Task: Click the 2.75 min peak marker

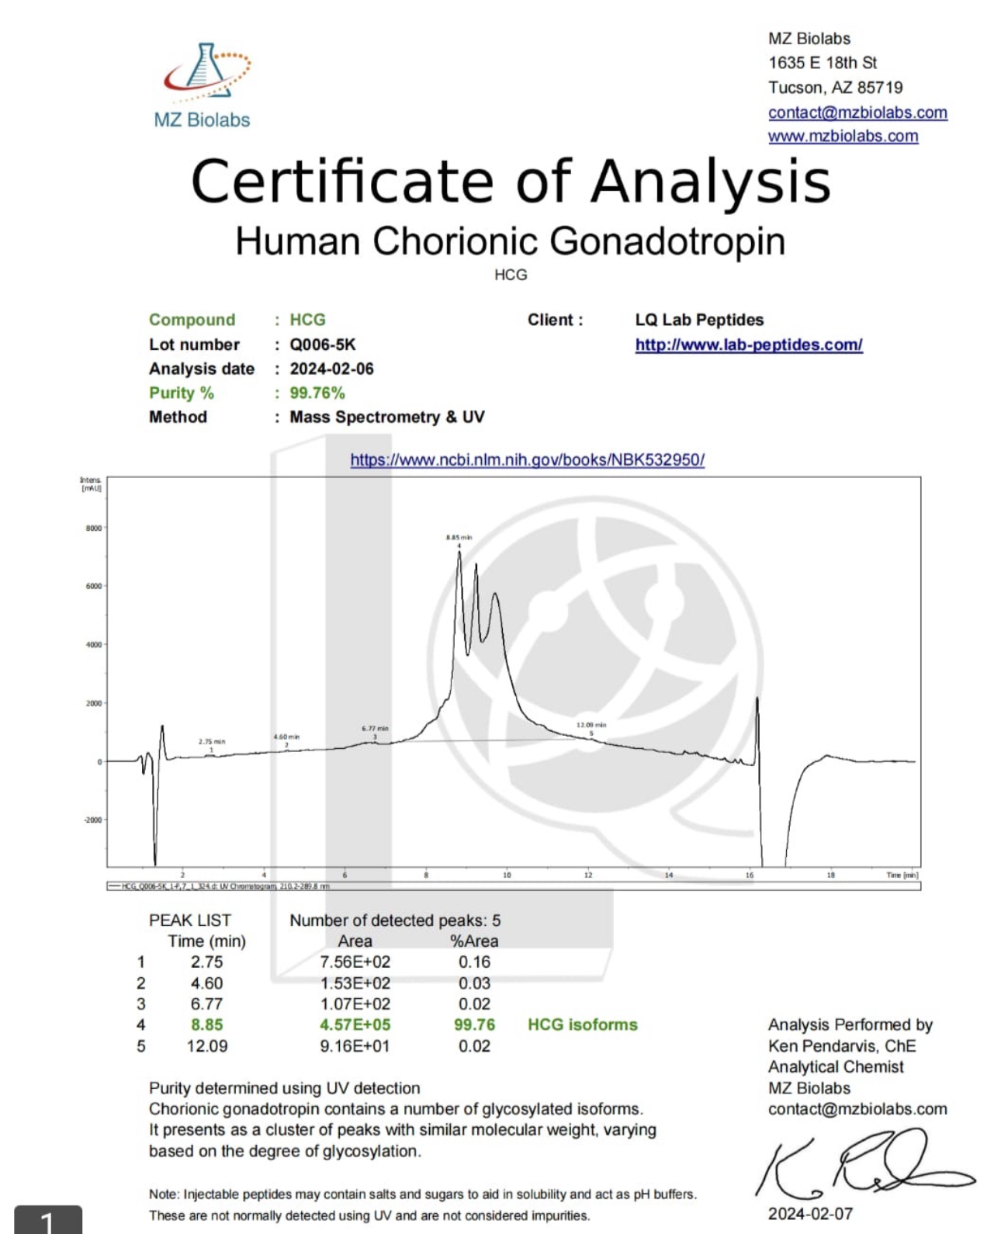Action: click(x=211, y=742)
